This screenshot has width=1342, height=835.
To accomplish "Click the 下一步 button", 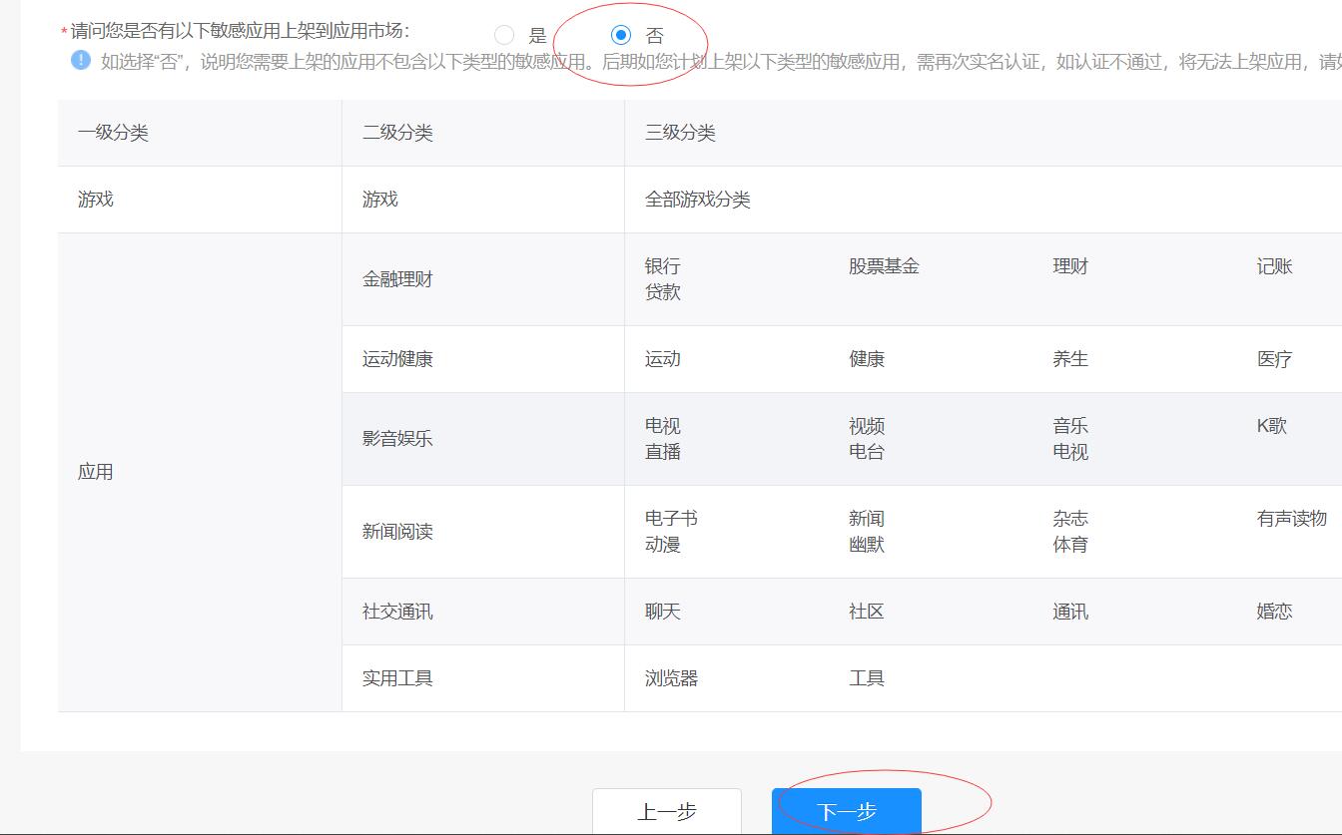I will pos(847,811).
